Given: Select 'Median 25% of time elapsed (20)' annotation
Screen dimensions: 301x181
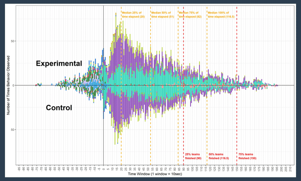Looking at the screenshot, I should pyautogui.click(x=133, y=15).
